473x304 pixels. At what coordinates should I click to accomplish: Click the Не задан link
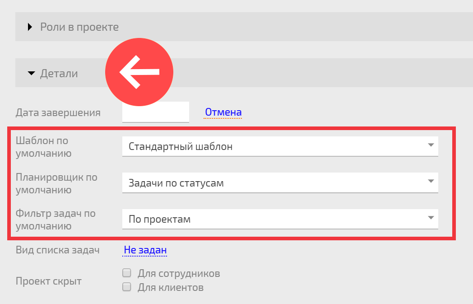coord(145,250)
